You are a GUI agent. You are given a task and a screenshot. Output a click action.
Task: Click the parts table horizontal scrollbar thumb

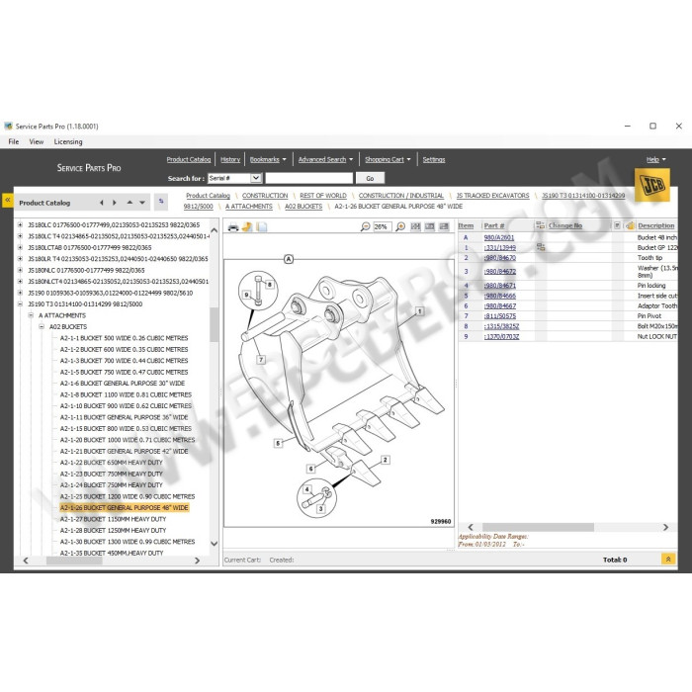[538, 527]
